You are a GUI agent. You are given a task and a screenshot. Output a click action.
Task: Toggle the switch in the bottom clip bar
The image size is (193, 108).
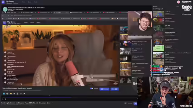[x=125, y=103]
